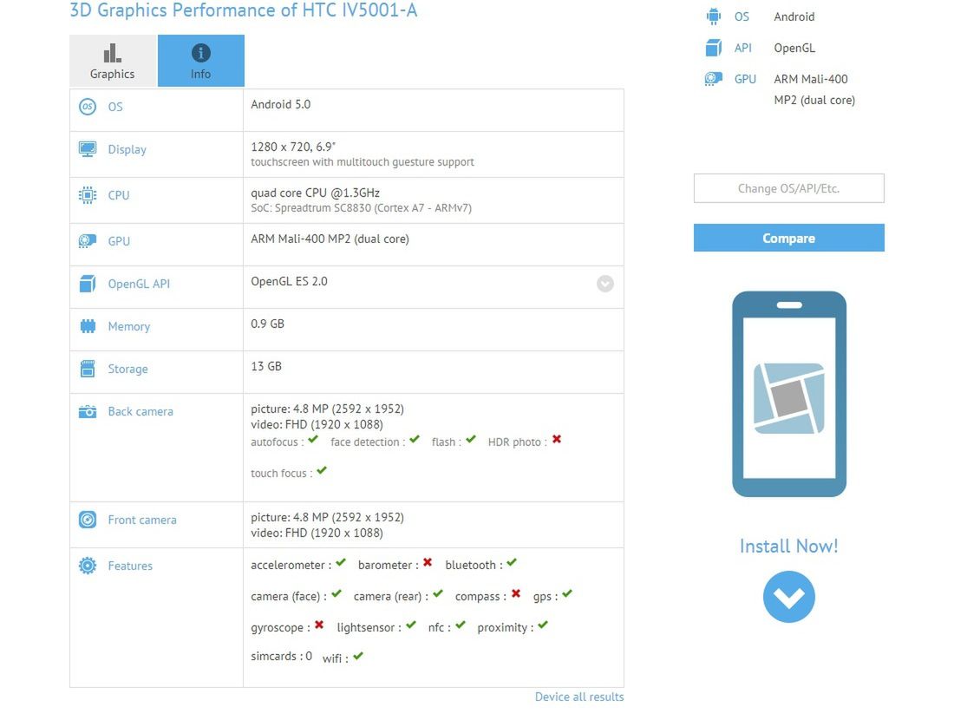Click the Front camera icon
Screen dimensions: 954x720
pos(88,520)
